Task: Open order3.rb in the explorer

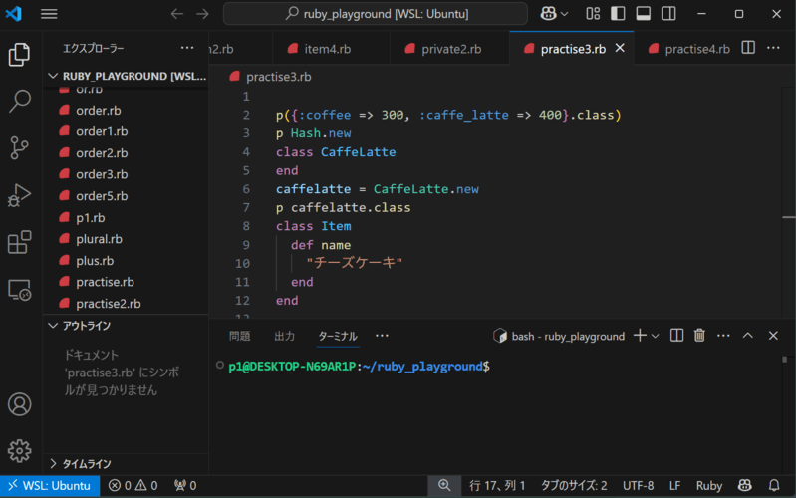Action: (x=127, y=174)
